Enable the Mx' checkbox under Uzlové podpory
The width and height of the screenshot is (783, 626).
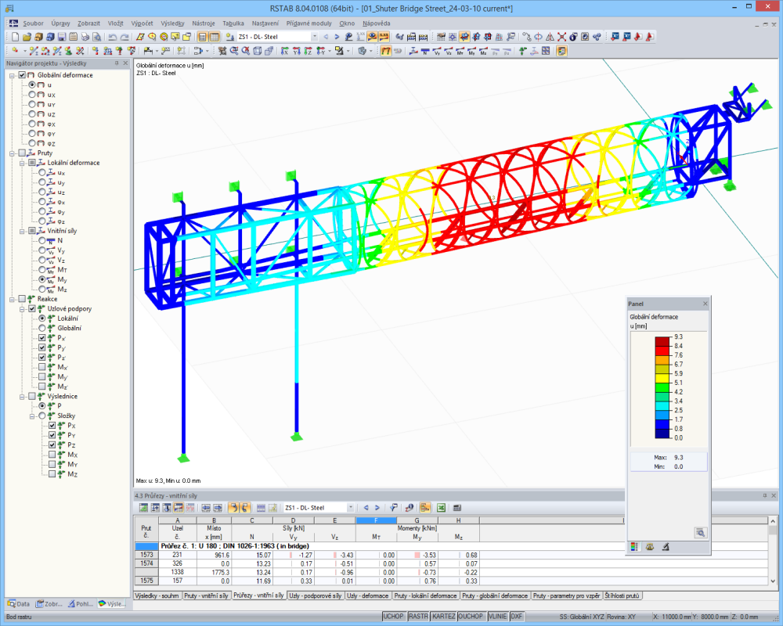[x=44, y=368]
